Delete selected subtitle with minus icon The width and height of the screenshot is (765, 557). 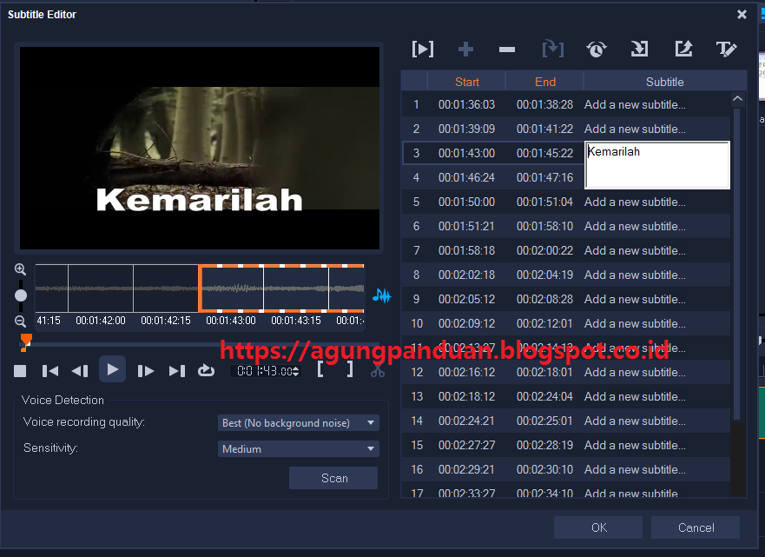click(x=507, y=50)
